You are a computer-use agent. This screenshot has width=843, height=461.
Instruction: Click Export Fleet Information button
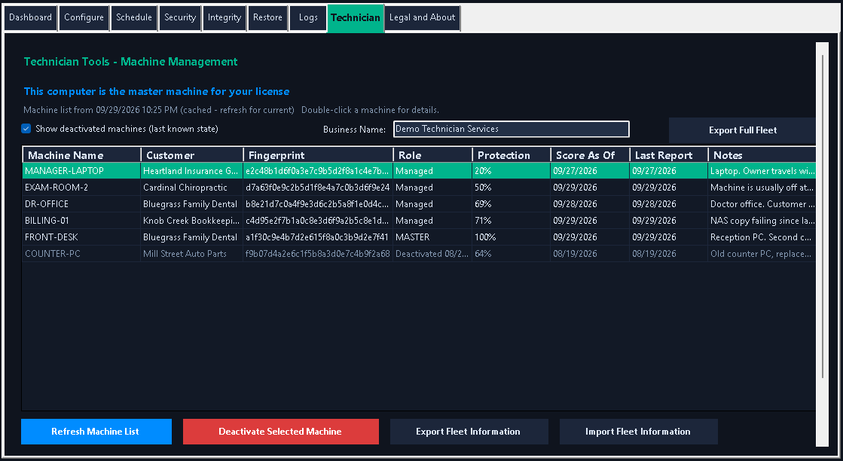tap(469, 432)
